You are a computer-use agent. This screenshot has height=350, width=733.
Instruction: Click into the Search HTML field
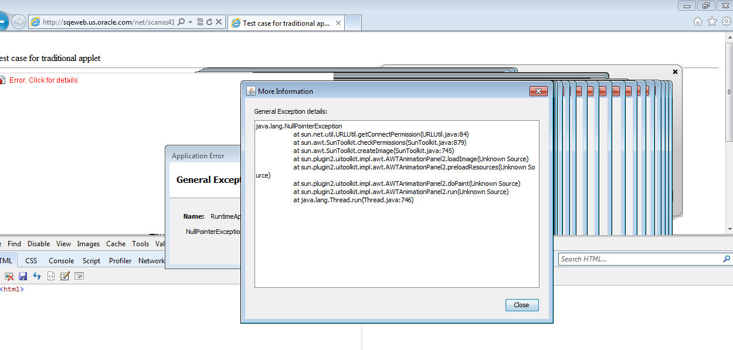coord(639,259)
